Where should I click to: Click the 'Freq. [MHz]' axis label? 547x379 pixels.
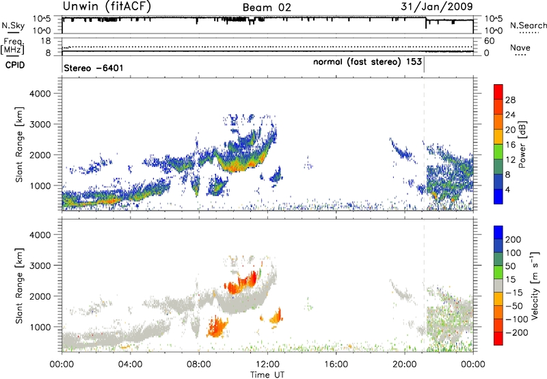point(13,47)
